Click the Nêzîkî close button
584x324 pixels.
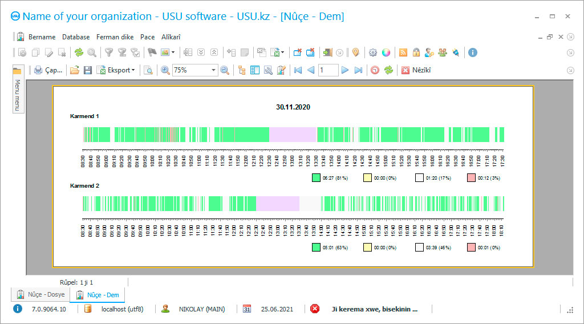pyautogui.click(x=416, y=70)
